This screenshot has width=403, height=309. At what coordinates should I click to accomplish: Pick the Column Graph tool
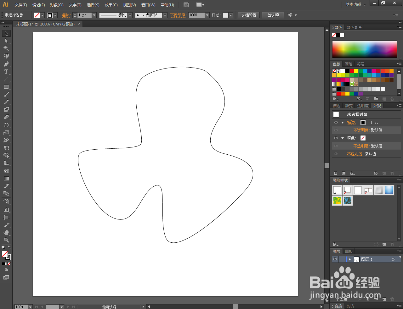pyautogui.click(x=6, y=209)
